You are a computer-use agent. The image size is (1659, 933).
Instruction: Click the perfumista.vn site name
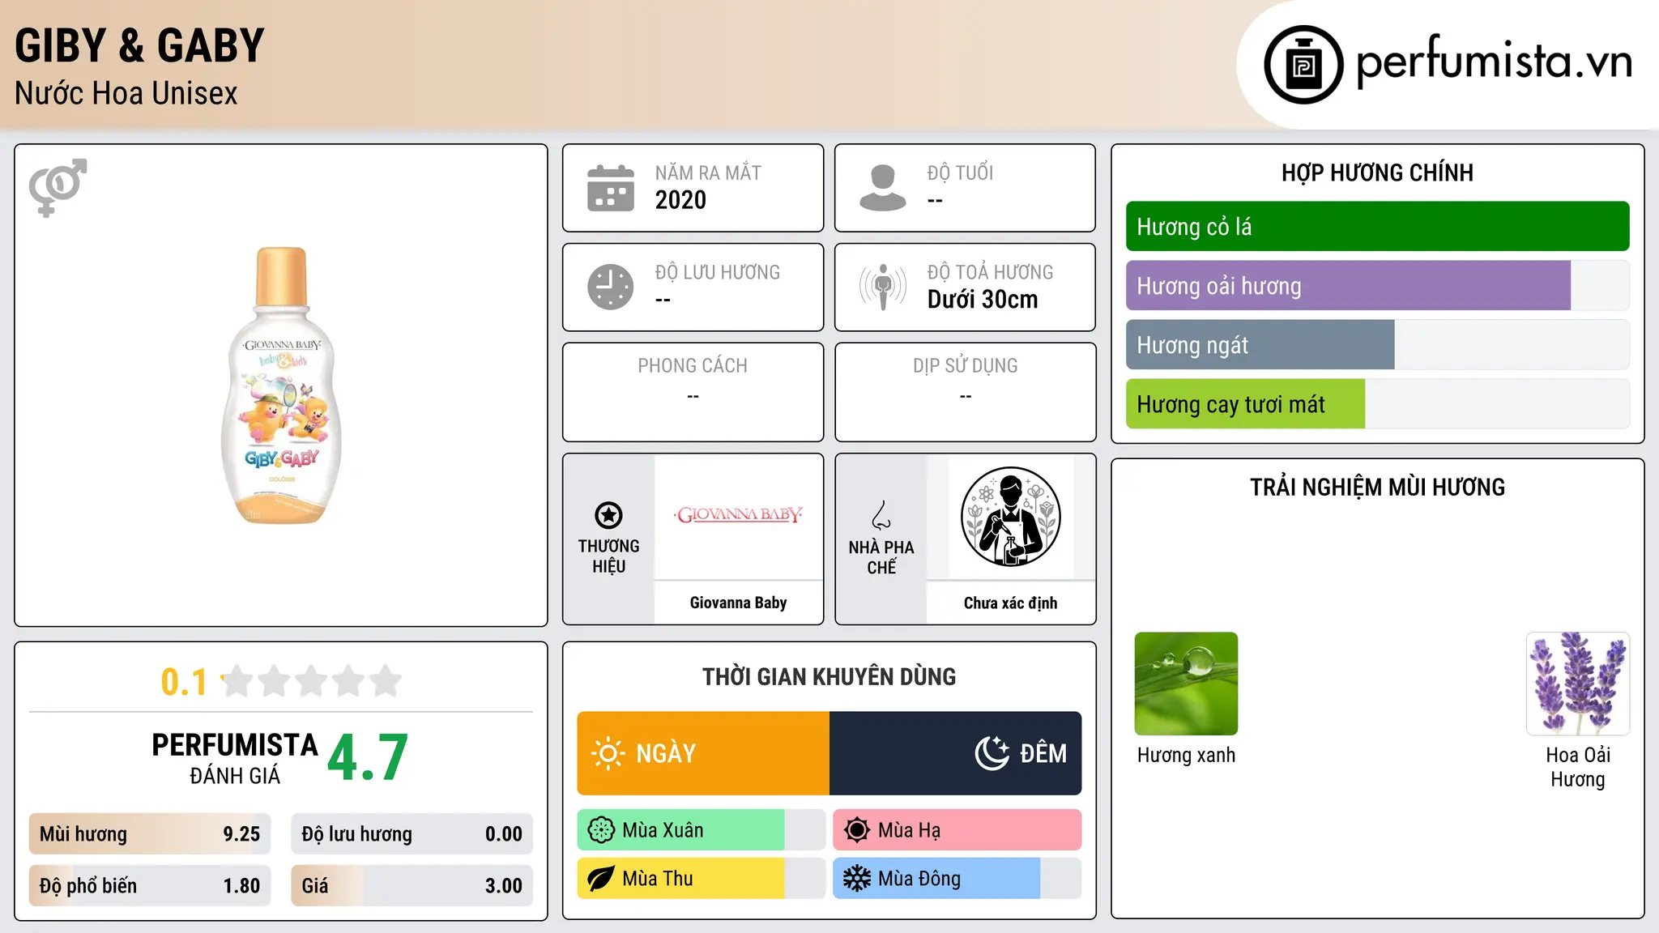pyautogui.click(x=1494, y=62)
